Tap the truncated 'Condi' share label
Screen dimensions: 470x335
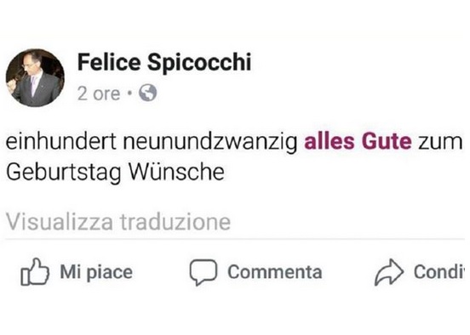click(439, 272)
